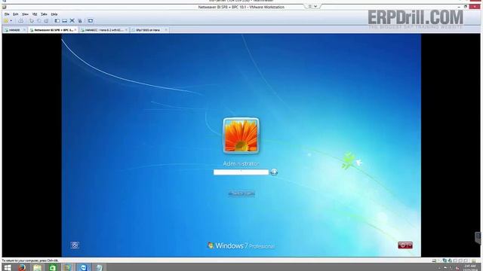Open File Explorer from the taskbar

click(37, 267)
